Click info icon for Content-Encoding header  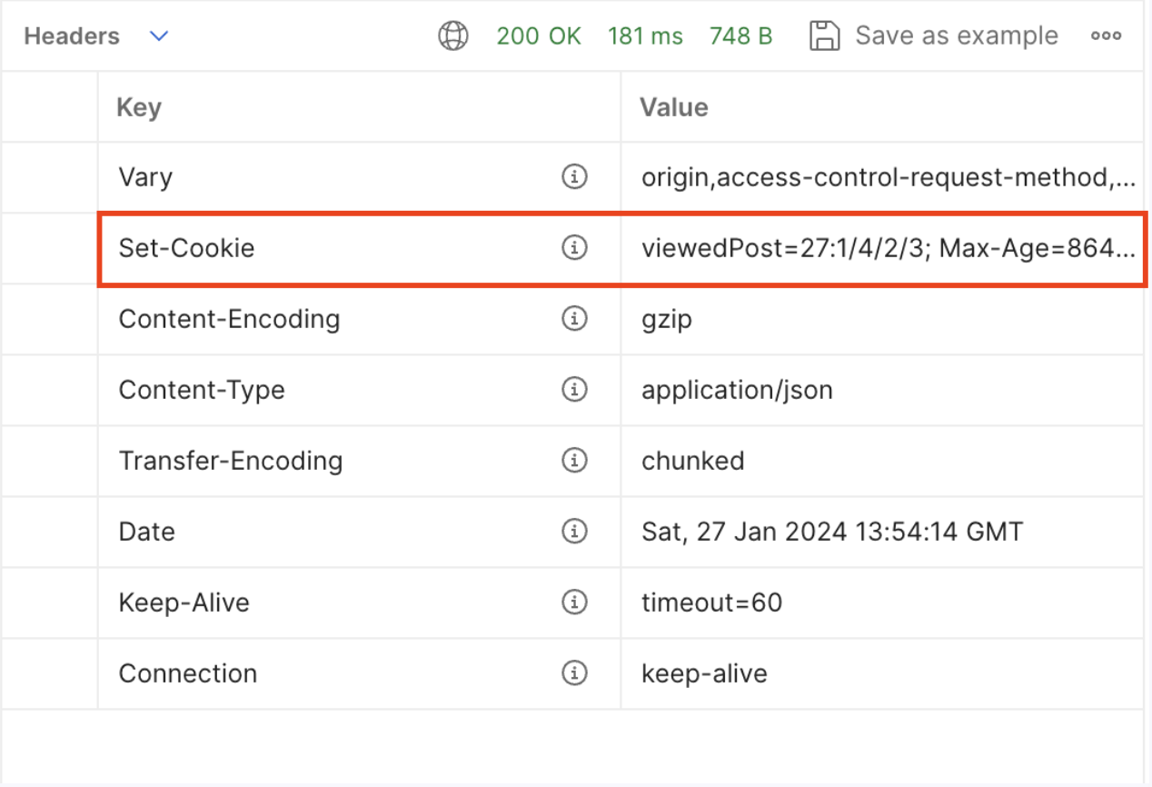pyautogui.click(x=574, y=319)
